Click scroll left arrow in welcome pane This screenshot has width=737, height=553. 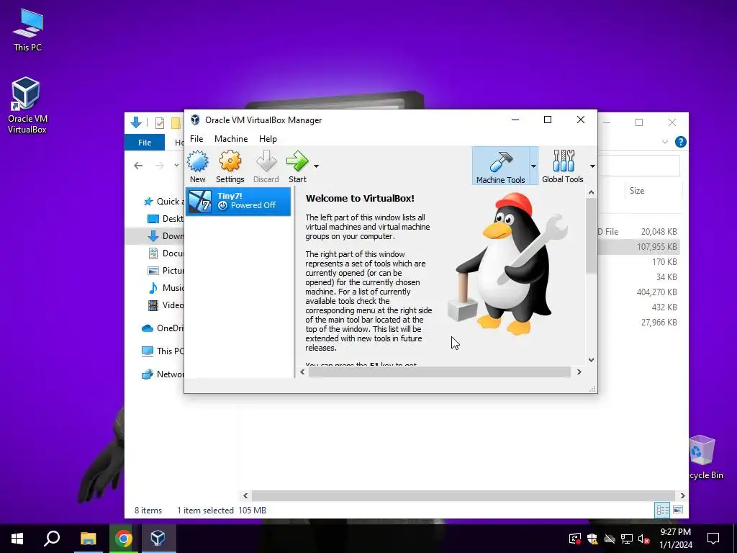(302, 372)
